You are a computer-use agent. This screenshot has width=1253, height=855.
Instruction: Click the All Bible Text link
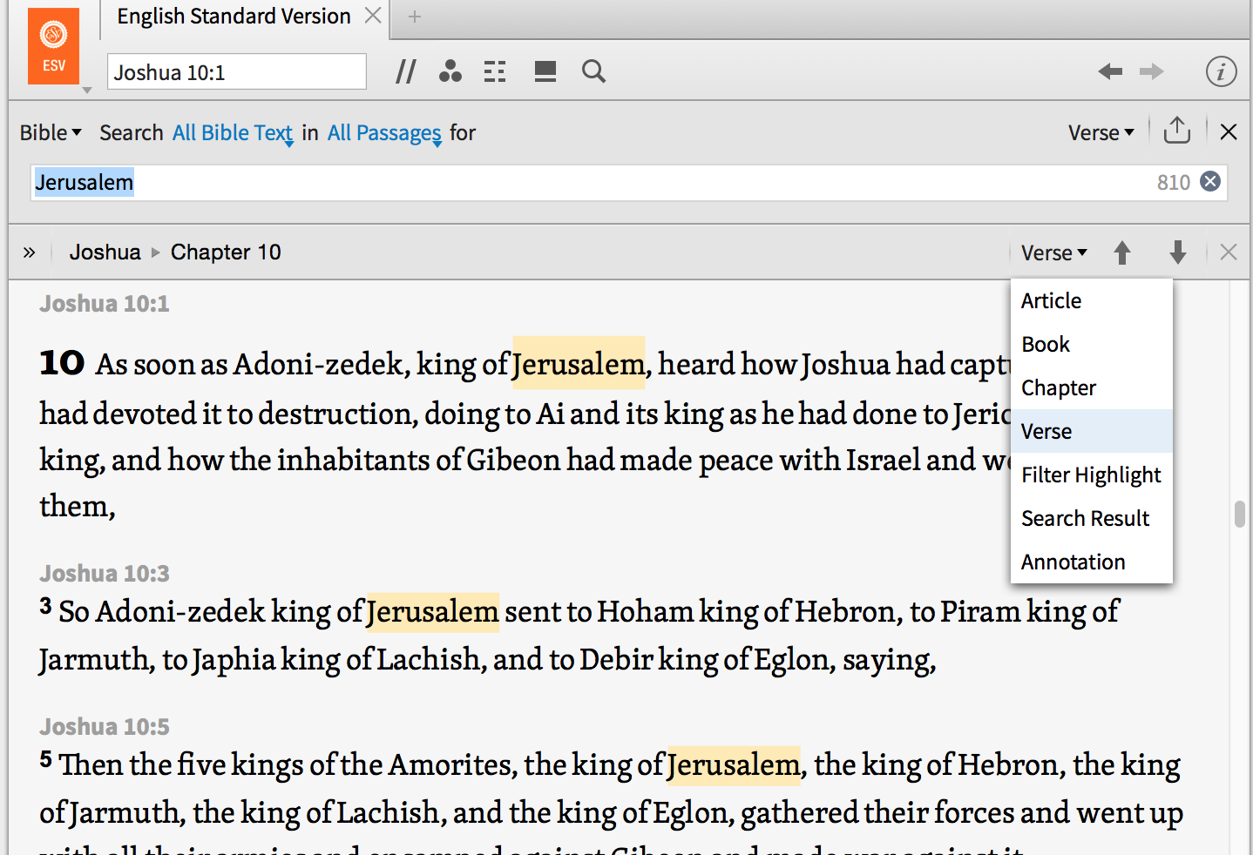point(233,132)
